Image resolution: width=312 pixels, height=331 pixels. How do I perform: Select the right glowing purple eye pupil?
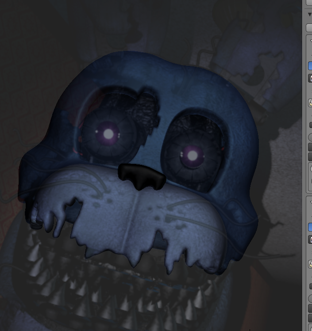[192, 156]
